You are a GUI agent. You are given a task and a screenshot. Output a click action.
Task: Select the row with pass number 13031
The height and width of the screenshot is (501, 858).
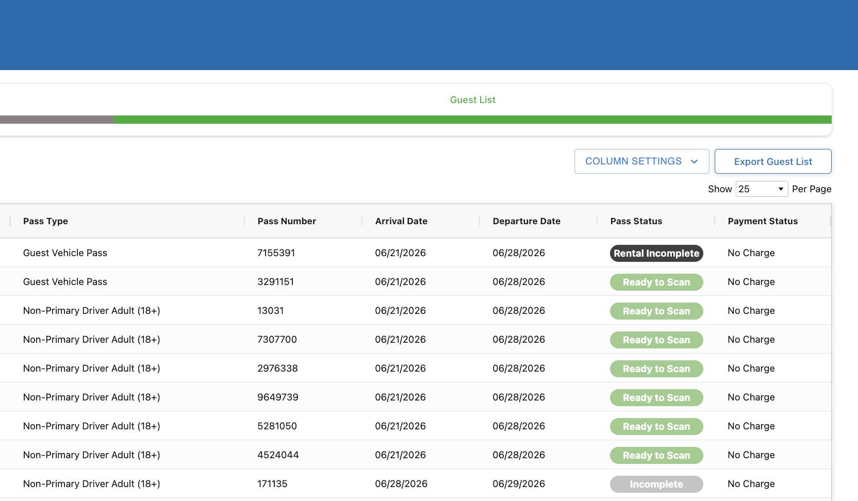416,310
